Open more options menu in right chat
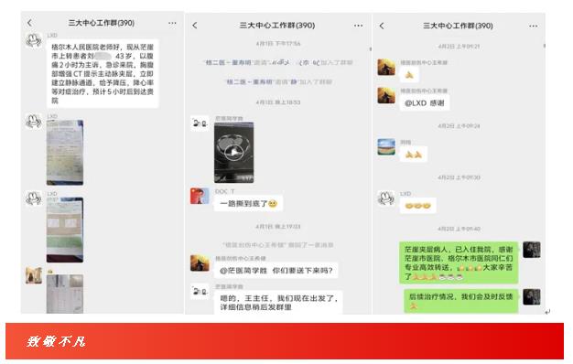Screen dimensions: 573x364 tap(533, 26)
